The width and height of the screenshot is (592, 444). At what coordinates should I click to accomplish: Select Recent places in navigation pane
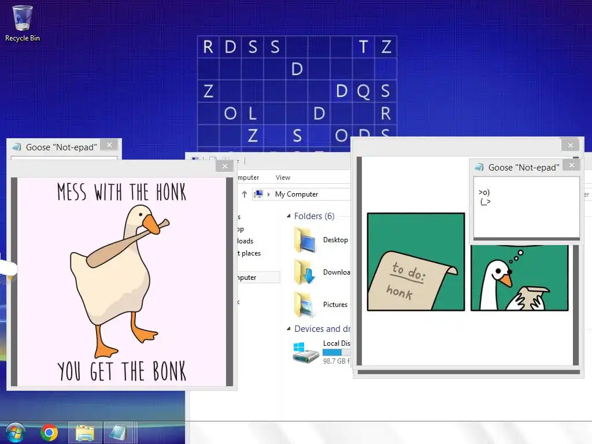(x=249, y=253)
